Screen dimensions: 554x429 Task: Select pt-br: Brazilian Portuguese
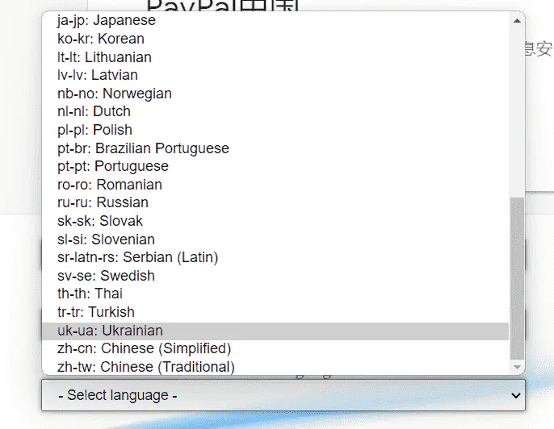pyautogui.click(x=275, y=148)
